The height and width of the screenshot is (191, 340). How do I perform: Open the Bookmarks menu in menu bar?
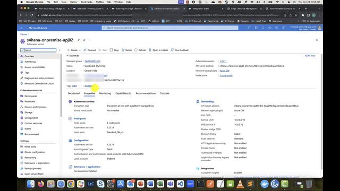tap(86, 2)
